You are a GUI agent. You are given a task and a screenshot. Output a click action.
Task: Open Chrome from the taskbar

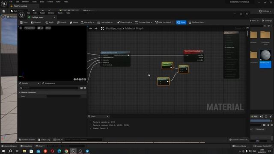pyautogui.click(x=66, y=151)
